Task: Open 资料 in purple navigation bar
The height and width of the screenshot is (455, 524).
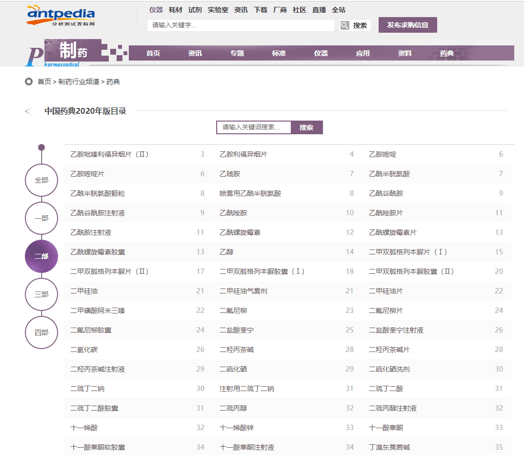Action: tap(404, 53)
